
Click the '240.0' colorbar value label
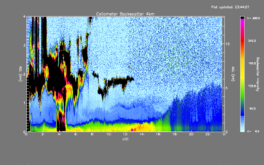[x=252, y=41]
